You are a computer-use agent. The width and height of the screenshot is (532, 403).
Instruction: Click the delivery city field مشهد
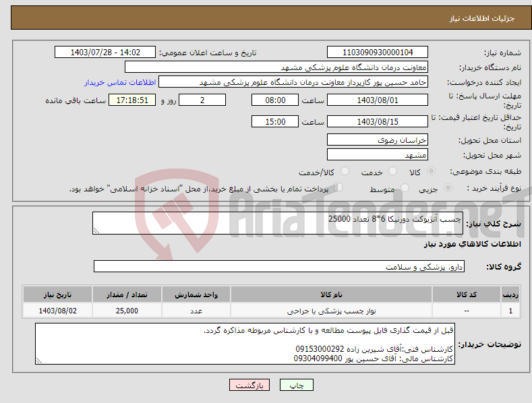point(378,155)
